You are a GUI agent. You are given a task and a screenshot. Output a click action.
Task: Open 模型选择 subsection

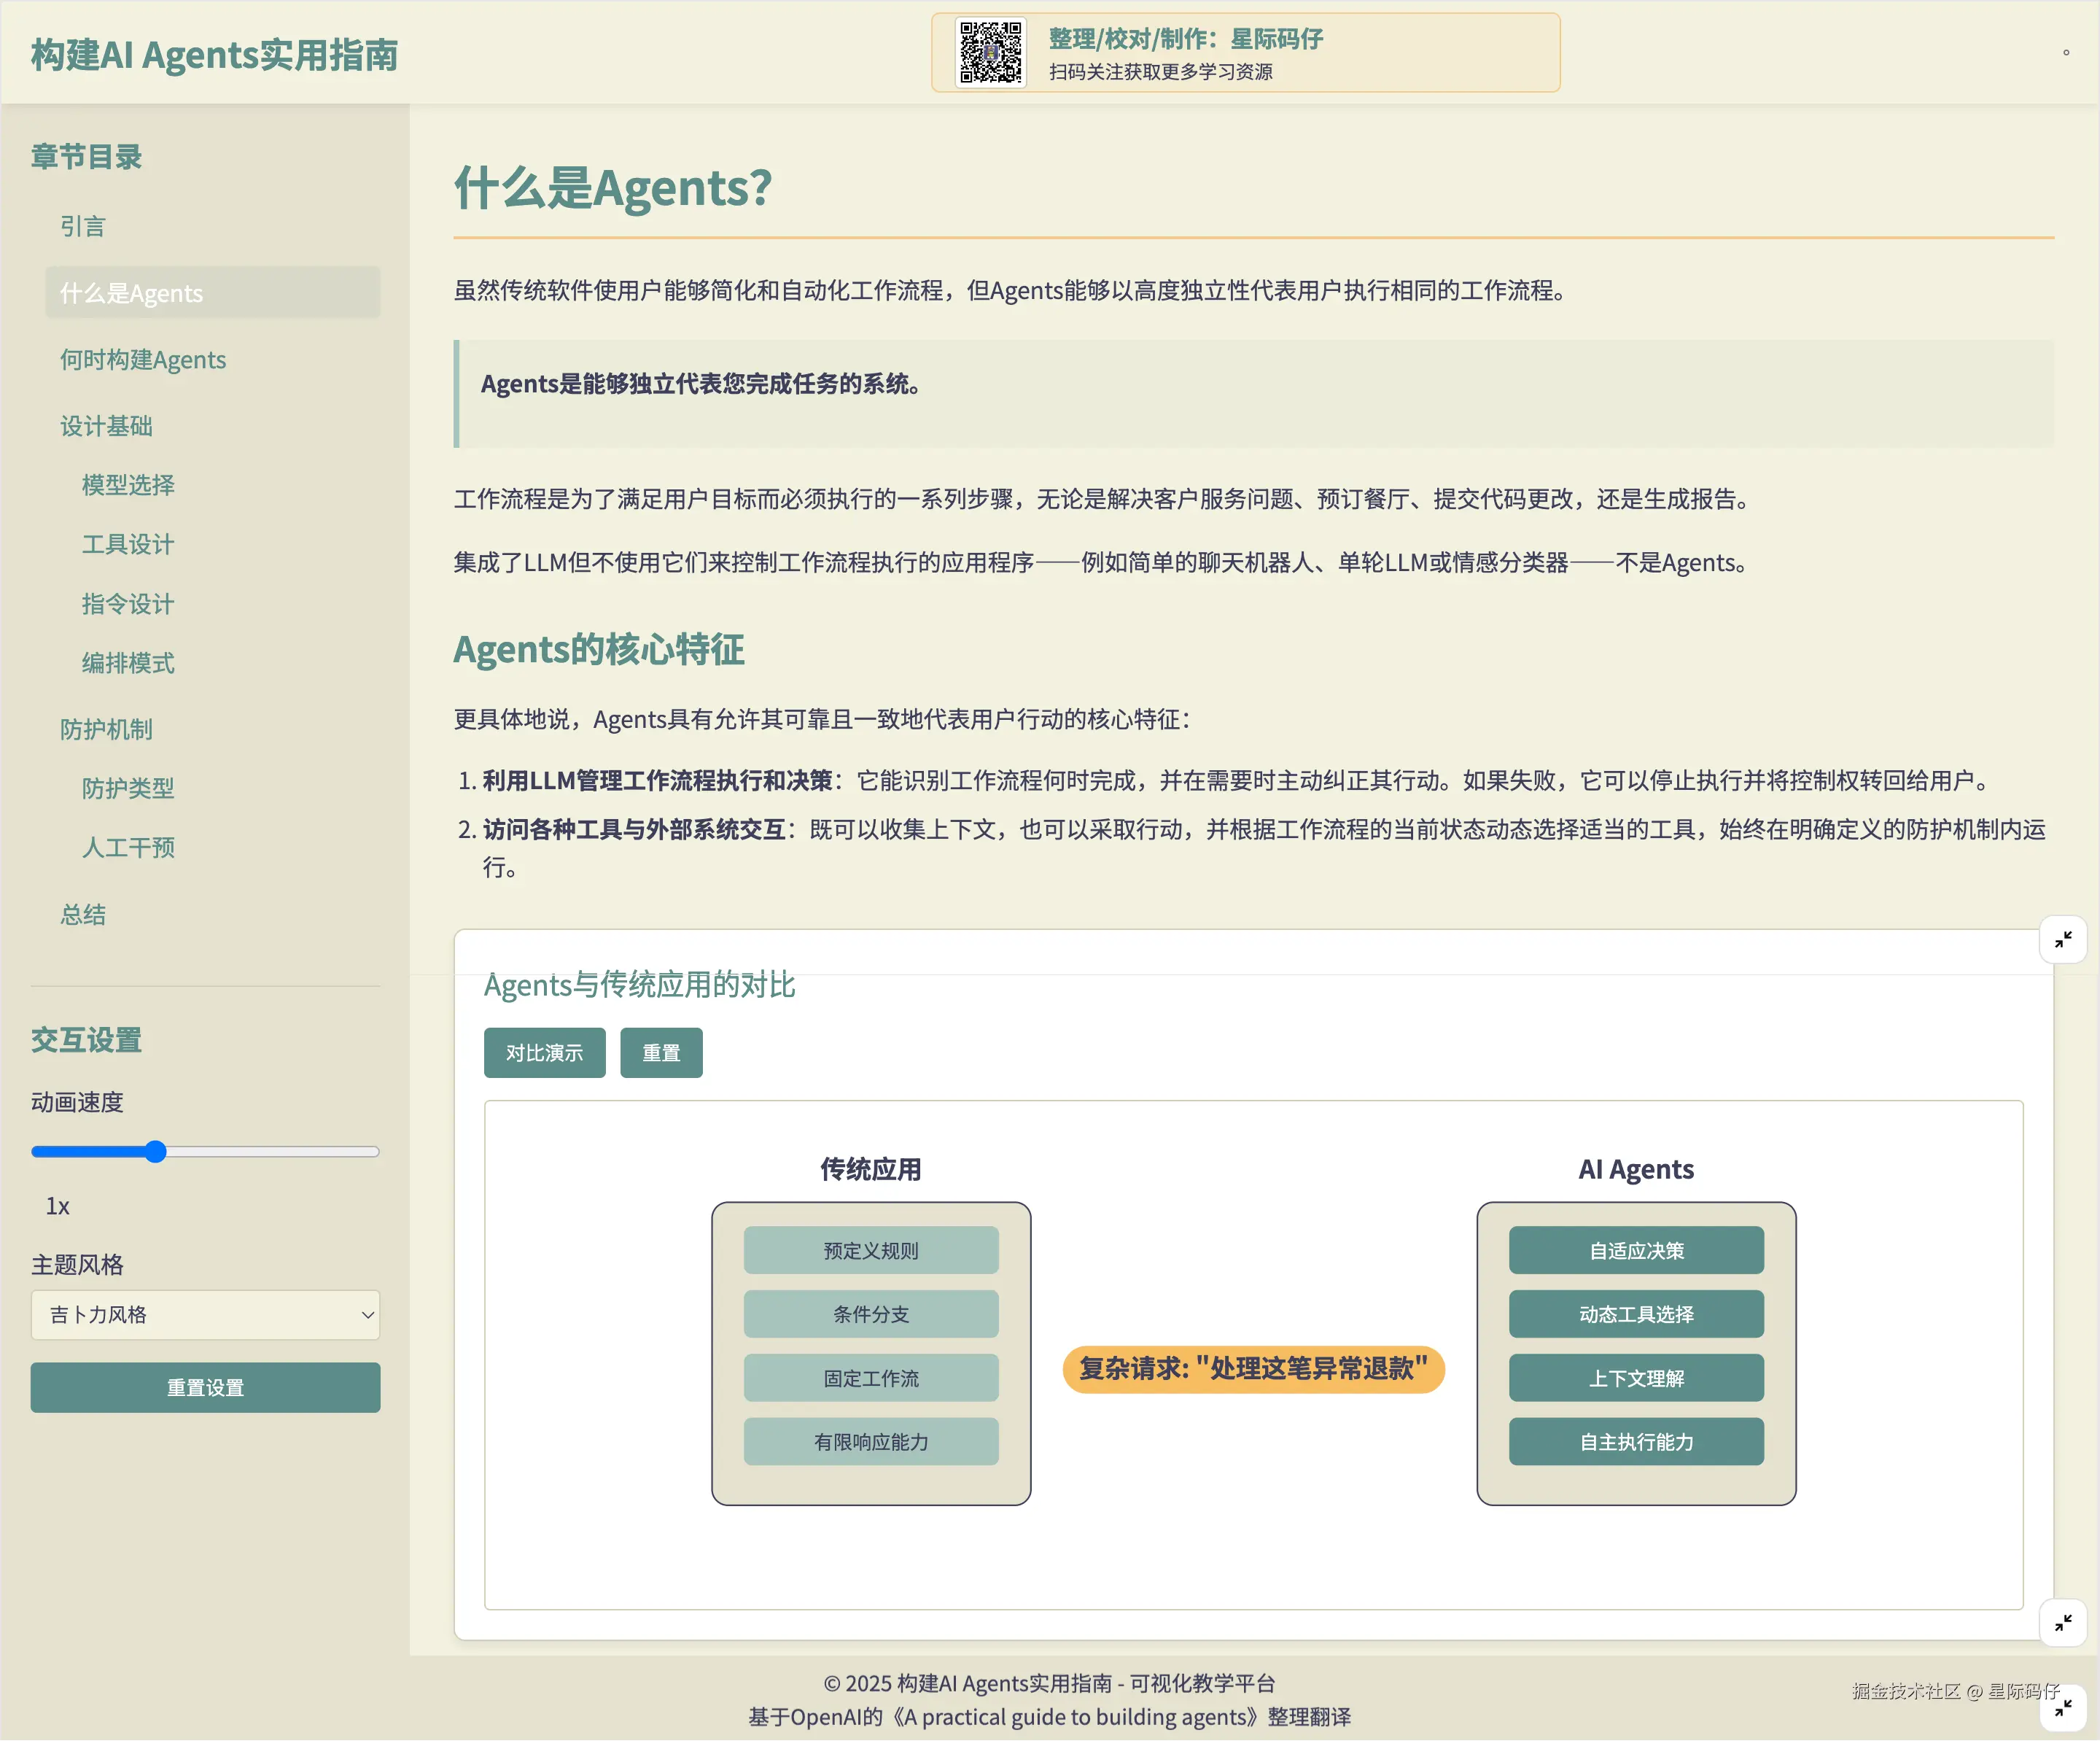pos(128,486)
